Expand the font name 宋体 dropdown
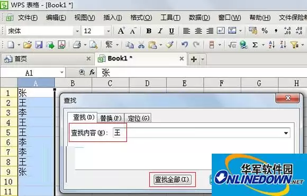The width and height of the screenshot is (307, 196). click(x=77, y=31)
